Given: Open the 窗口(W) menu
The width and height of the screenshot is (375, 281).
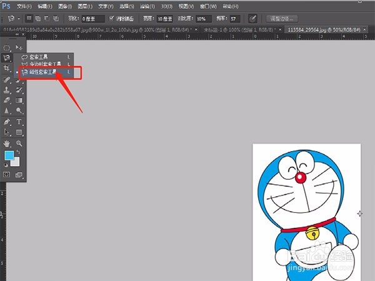Looking at the screenshot, I should (208, 6).
